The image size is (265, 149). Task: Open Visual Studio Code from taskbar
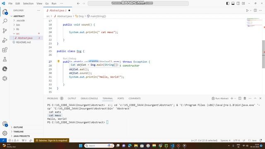[172, 146]
